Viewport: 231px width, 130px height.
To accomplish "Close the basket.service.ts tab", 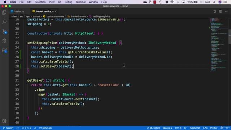I will [x=56, y=11].
